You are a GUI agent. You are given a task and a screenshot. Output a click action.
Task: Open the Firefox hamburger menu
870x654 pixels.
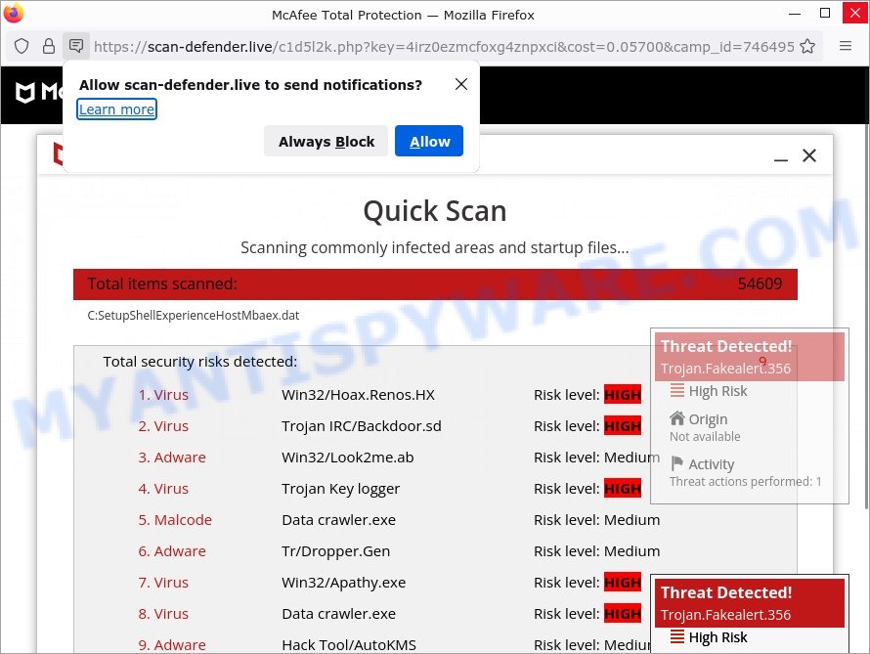coord(845,46)
